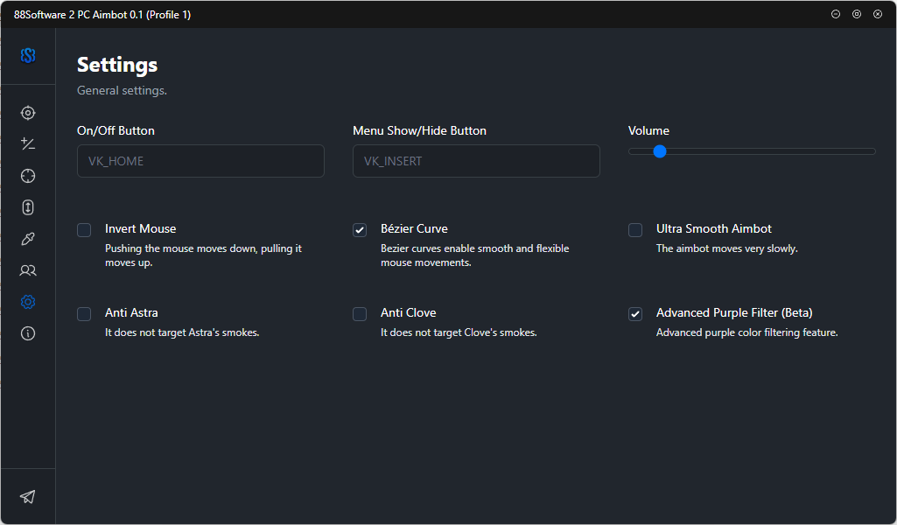Enable the Invert Mouse checkbox
Image resolution: width=897 pixels, height=525 pixels.
pyautogui.click(x=84, y=230)
